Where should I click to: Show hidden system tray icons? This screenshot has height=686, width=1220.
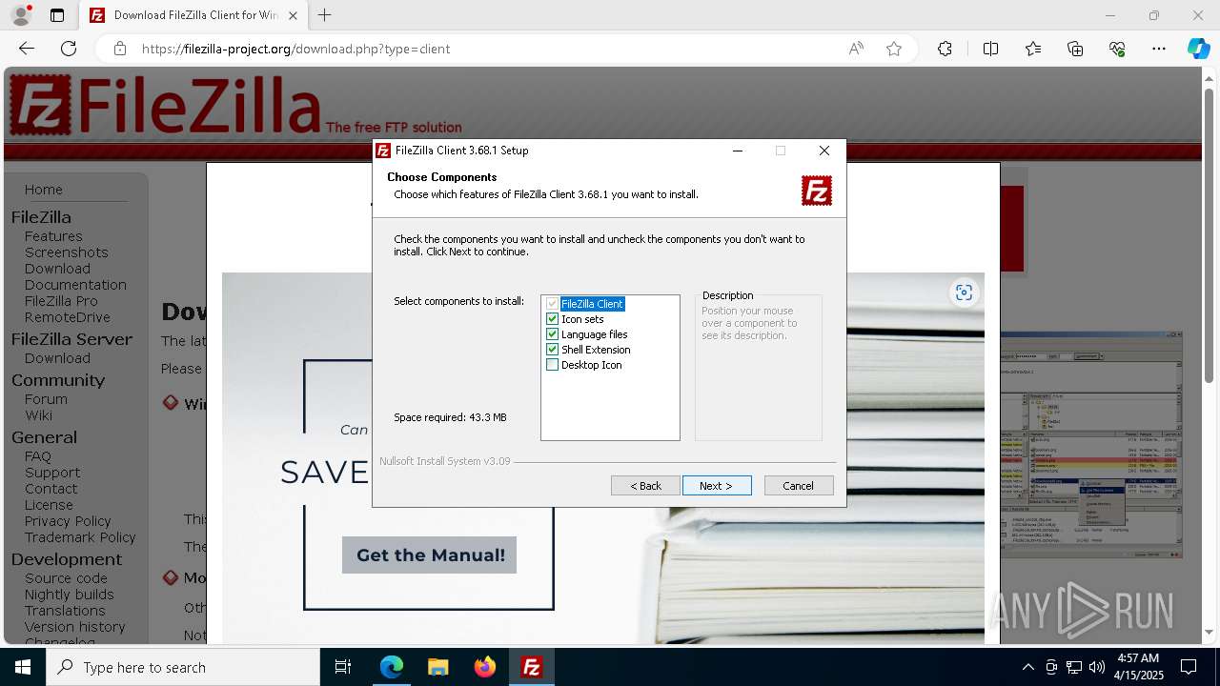[x=1027, y=667]
